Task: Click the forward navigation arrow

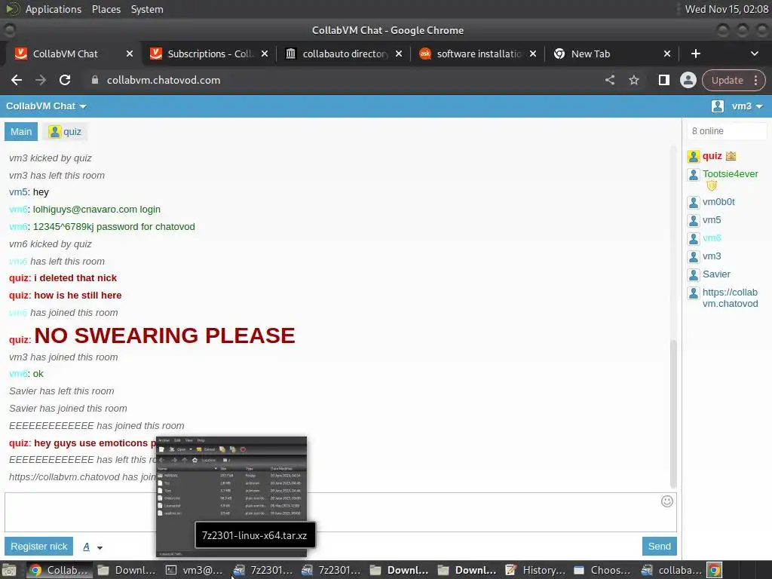Action: 41,80
